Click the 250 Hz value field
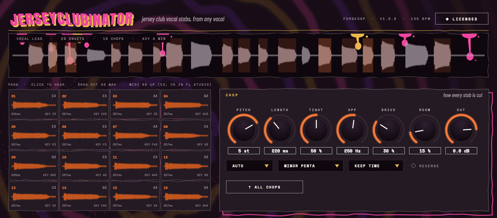Image resolution: width=497 pixels, height=218 pixels. click(352, 151)
